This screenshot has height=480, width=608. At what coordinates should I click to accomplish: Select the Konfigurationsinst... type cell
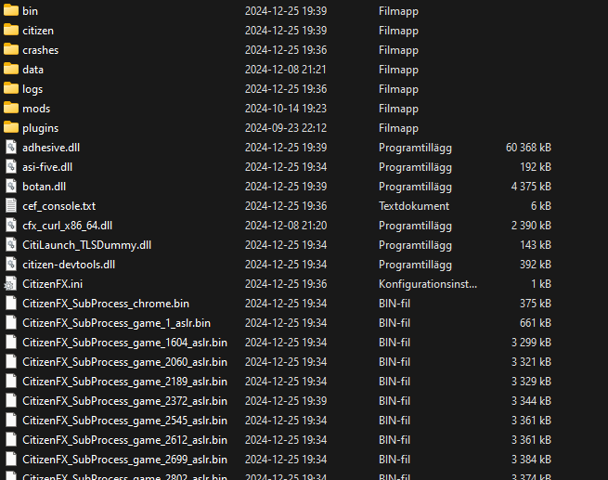click(428, 284)
